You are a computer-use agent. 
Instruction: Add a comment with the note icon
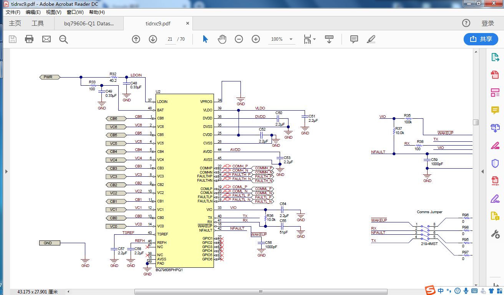coord(354,39)
